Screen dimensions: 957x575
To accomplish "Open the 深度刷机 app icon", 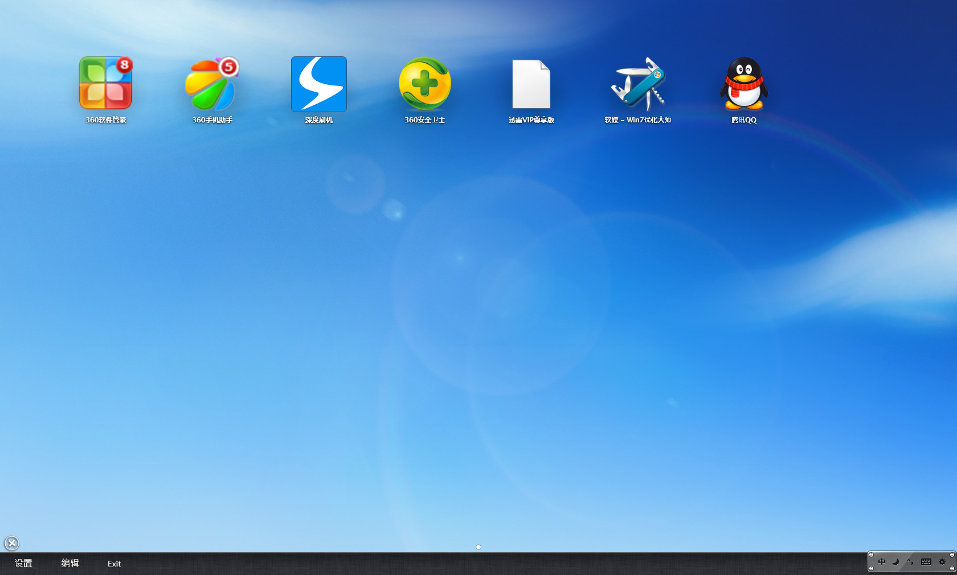I will click(319, 84).
